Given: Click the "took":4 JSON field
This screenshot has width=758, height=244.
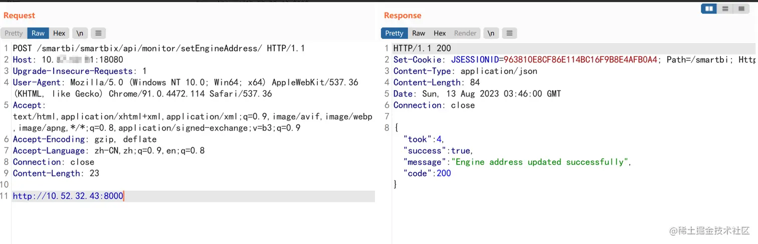Looking at the screenshot, I should pyautogui.click(x=424, y=139).
